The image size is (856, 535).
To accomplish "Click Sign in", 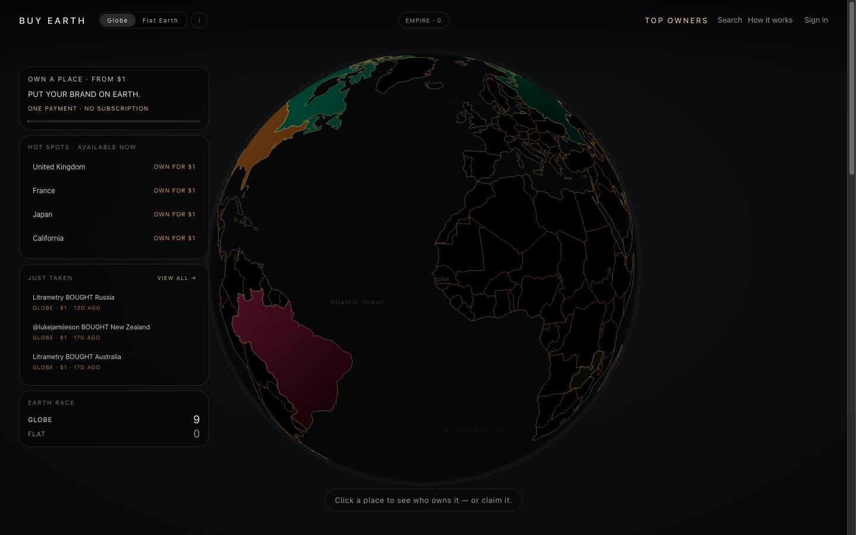I will pyautogui.click(x=816, y=20).
